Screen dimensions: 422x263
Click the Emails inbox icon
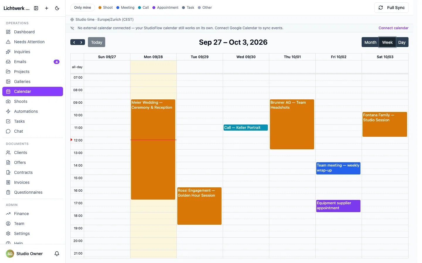tap(8, 62)
